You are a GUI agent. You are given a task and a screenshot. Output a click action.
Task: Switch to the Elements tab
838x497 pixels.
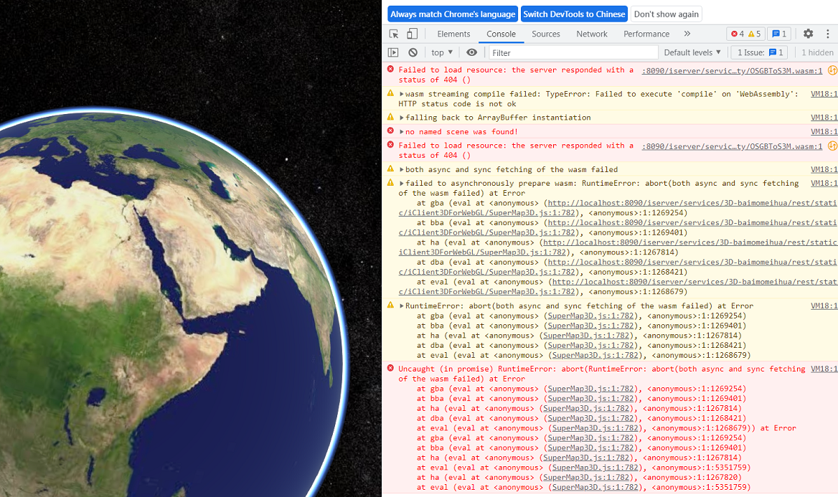coord(453,34)
